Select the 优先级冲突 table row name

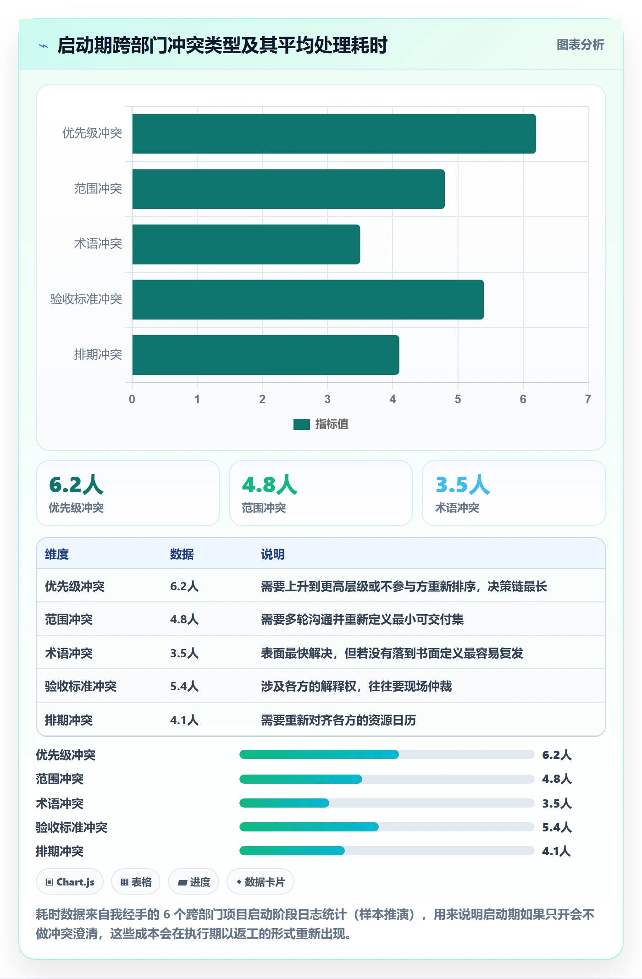(x=75, y=586)
